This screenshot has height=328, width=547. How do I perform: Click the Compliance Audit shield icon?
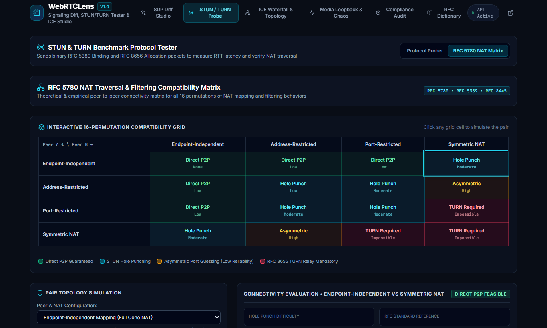click(x=378, y=13)
